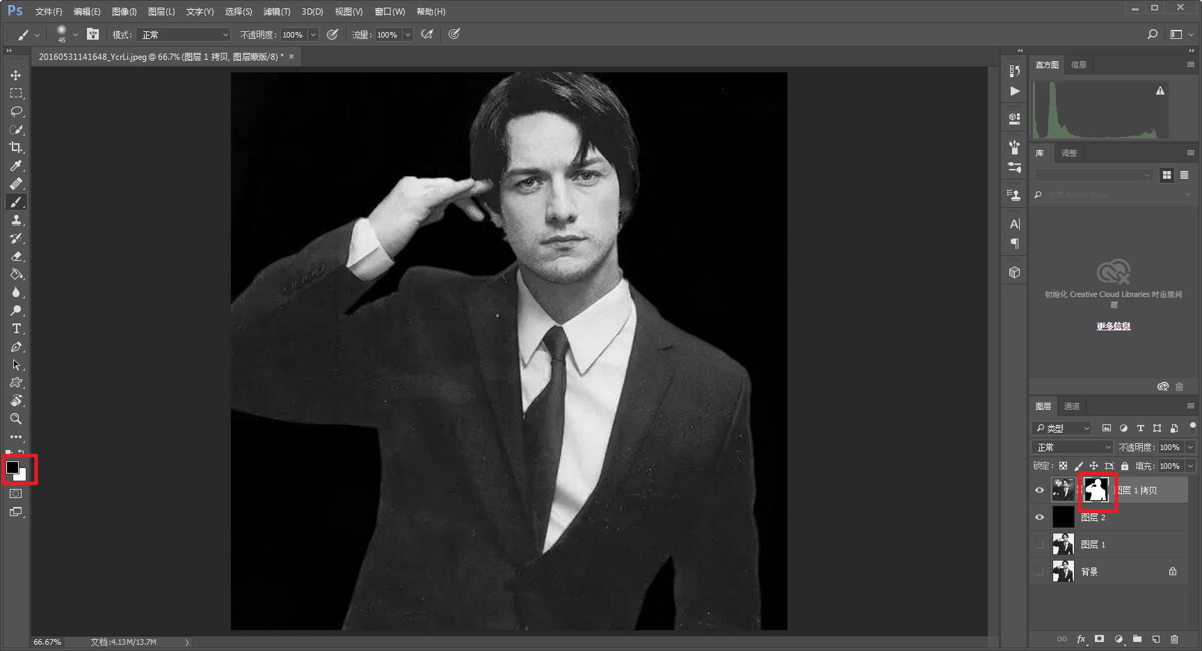Toggle lock transparent pixels
This screenshot has width=1202, height=651.
click(x=1063, y=466)
